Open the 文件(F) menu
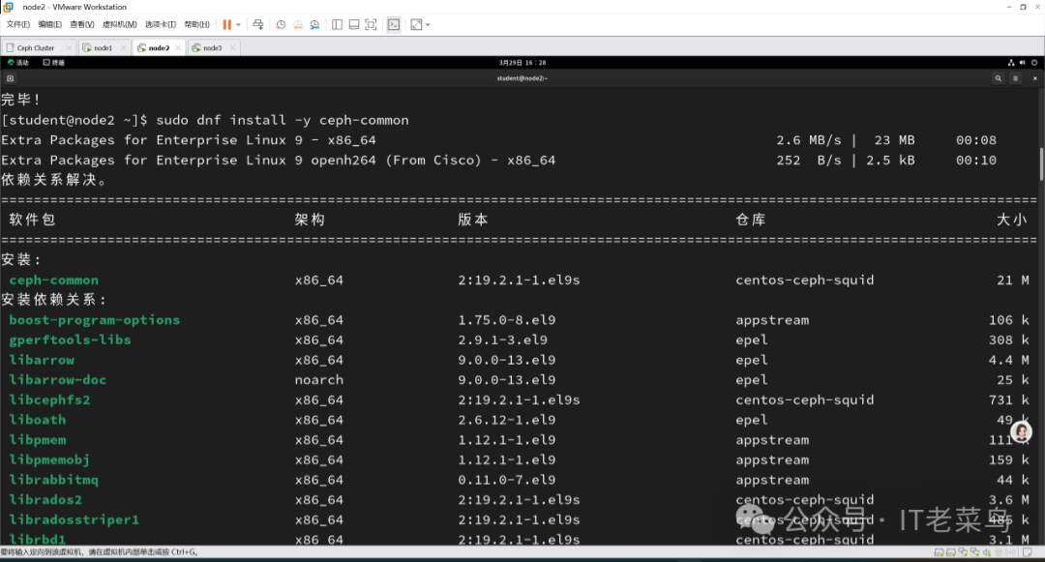 click(18, 24)
